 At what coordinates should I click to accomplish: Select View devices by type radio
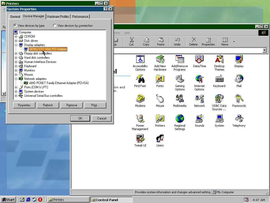[x=15, y=25]
